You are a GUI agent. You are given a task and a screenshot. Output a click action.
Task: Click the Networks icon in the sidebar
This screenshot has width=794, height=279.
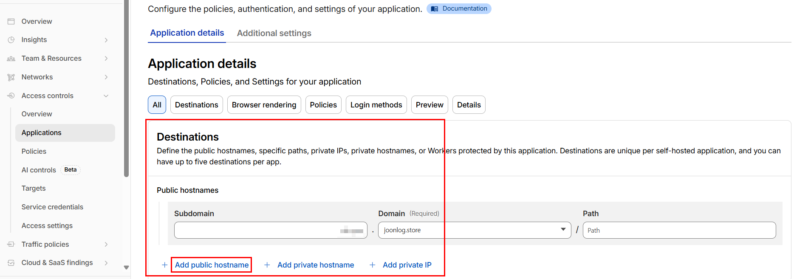click(x=11, y=77)
